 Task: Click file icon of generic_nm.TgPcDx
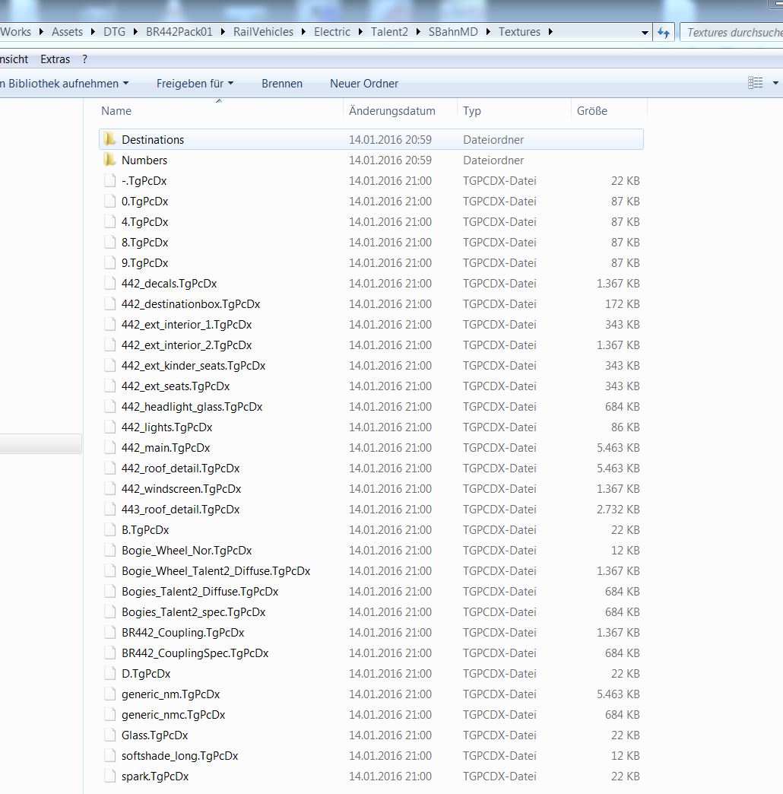click(109, 694)
